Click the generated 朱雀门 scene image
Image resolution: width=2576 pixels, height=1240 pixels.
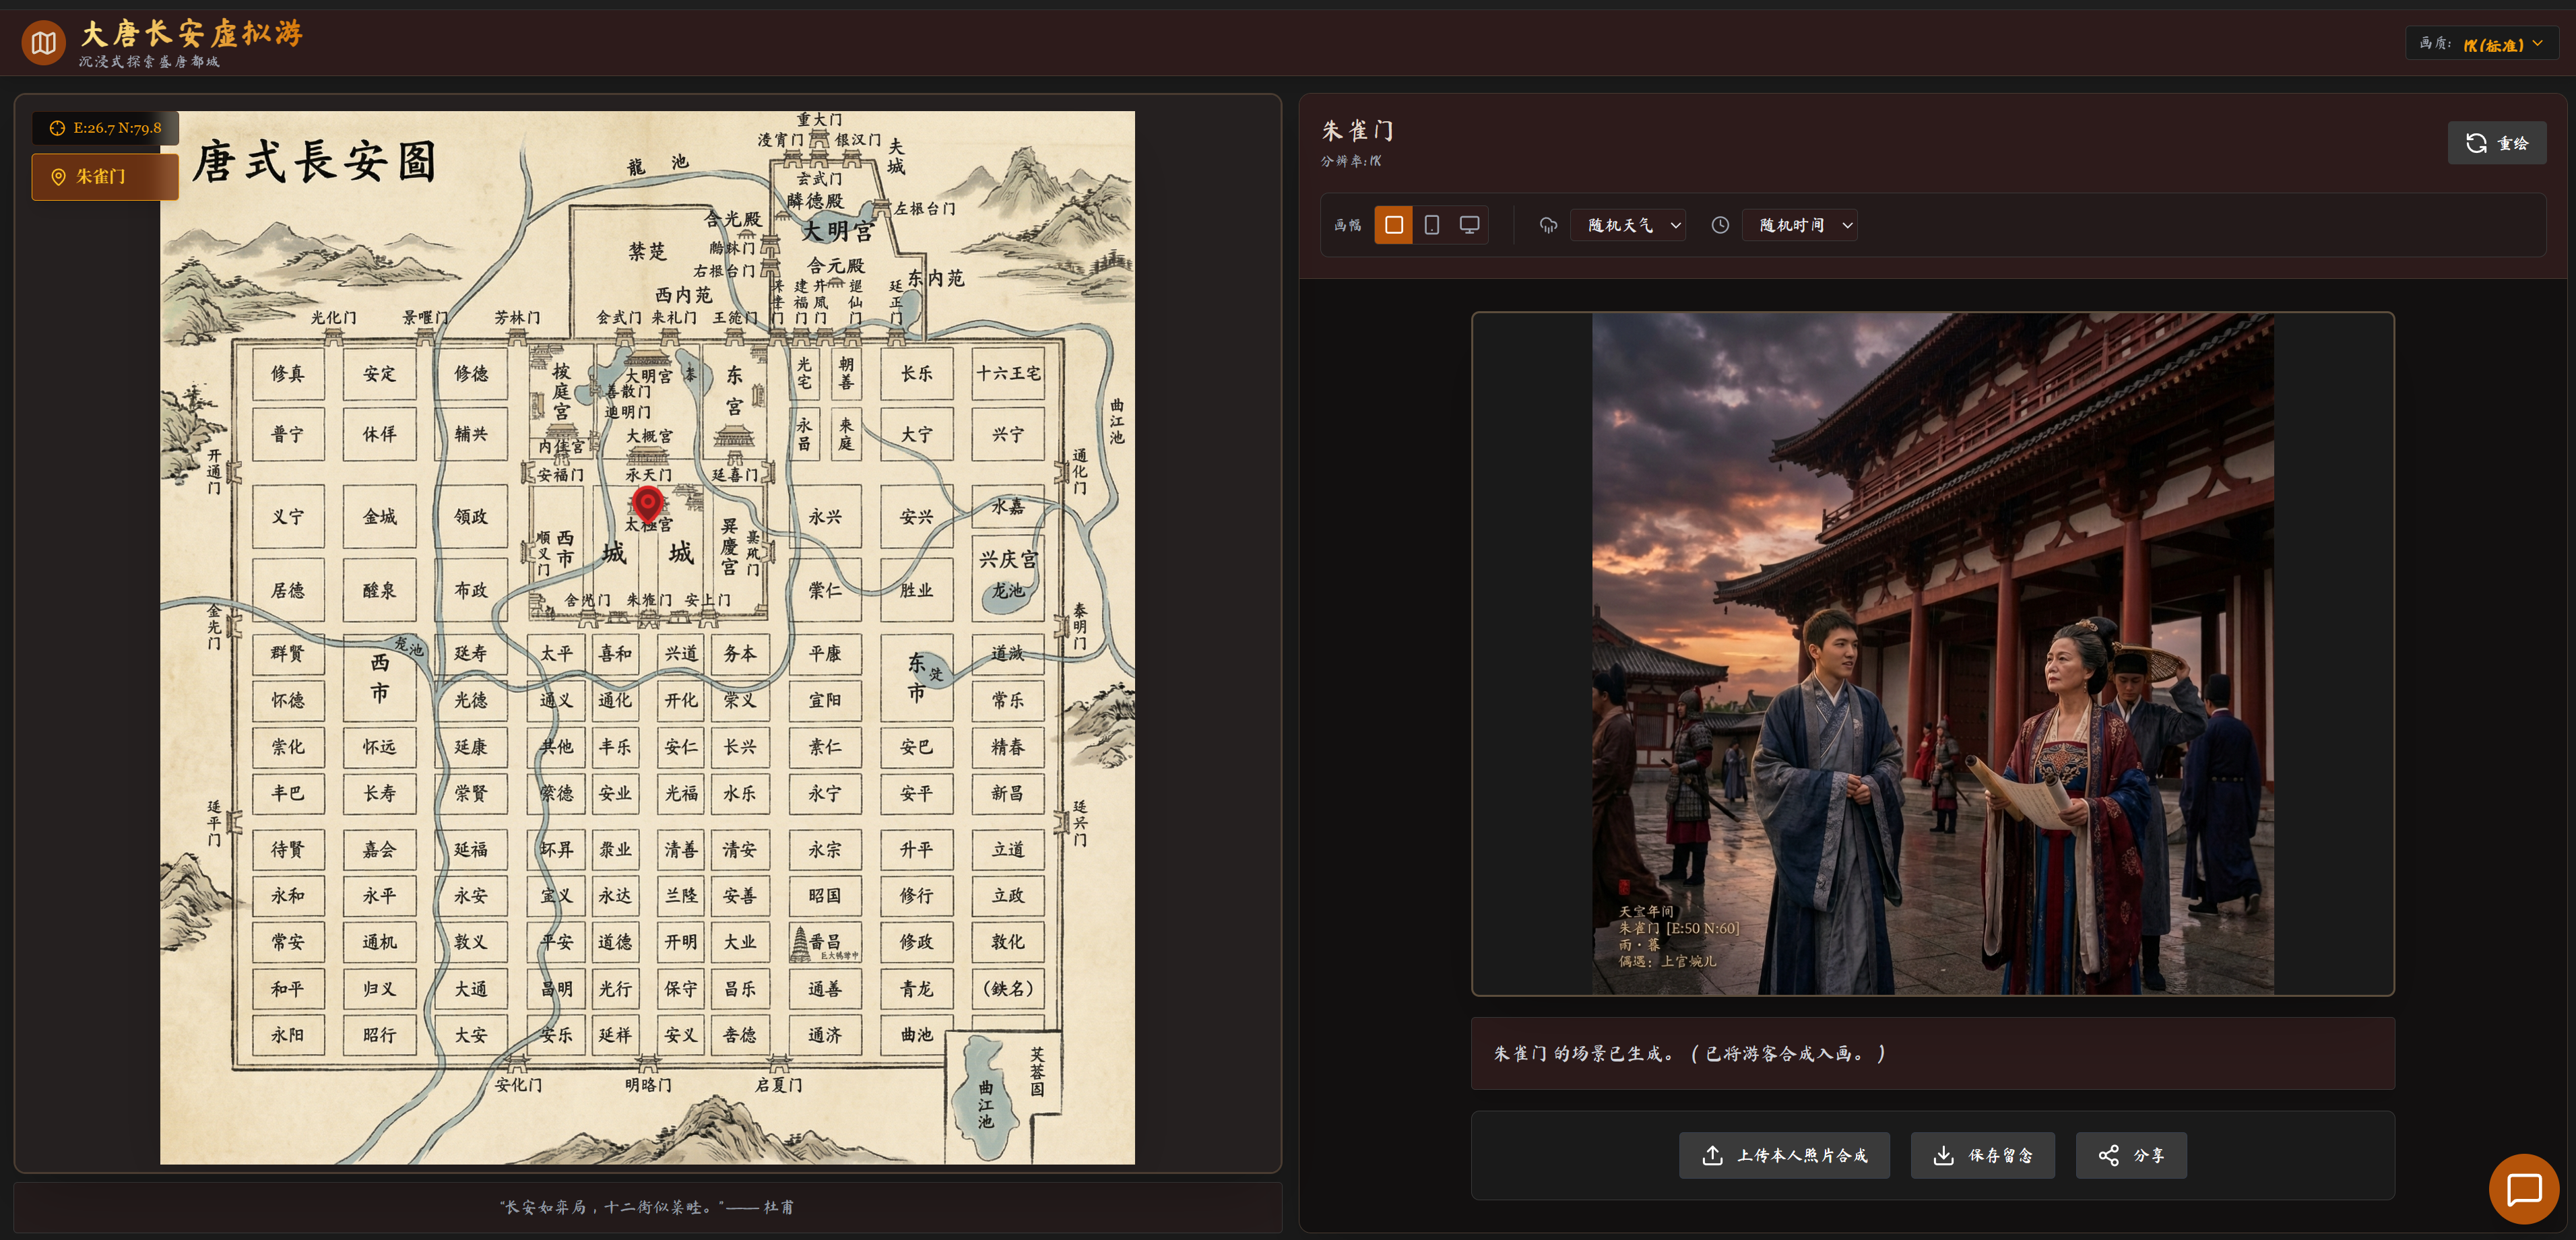(x=1932, y=653)
